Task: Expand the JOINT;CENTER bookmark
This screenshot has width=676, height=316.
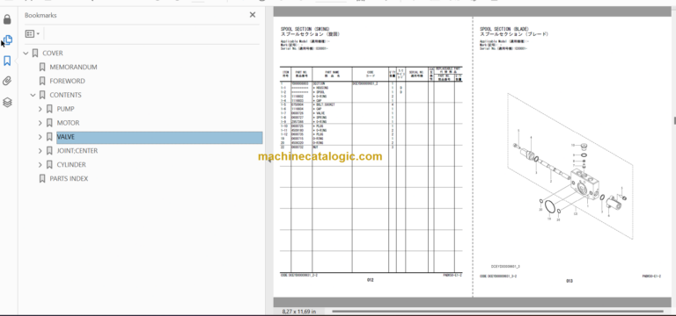Action: click(40, 151)
